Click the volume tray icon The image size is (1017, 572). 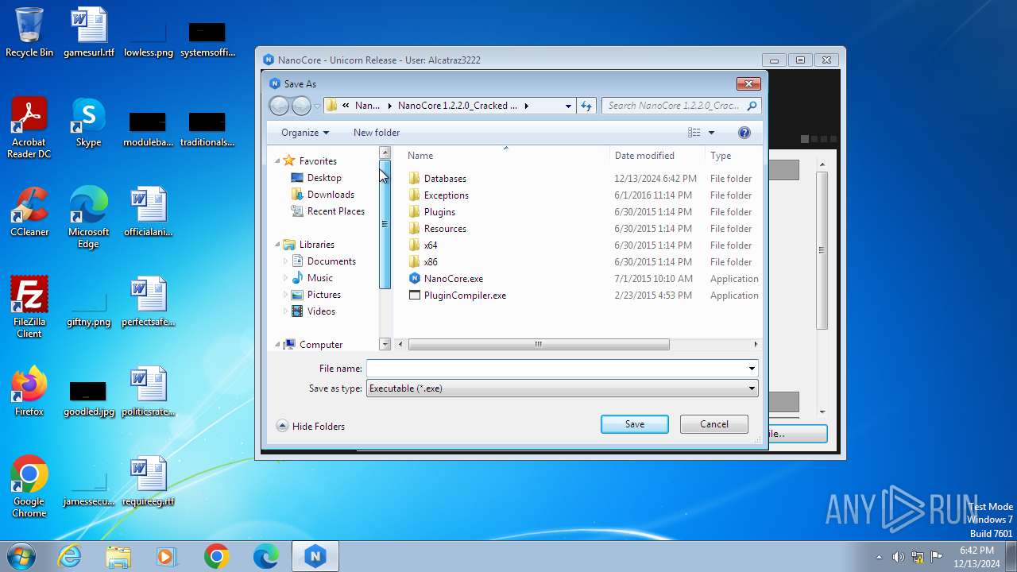point(898,557)
